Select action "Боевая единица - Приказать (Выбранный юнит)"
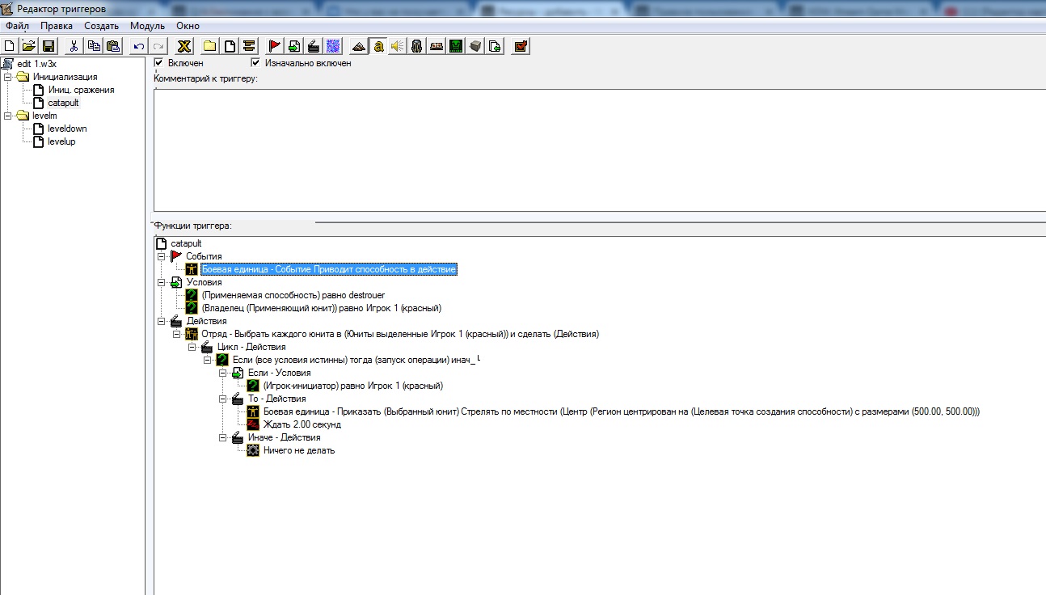Screen dimensions: 1046x595 click(x=622, y=411)
